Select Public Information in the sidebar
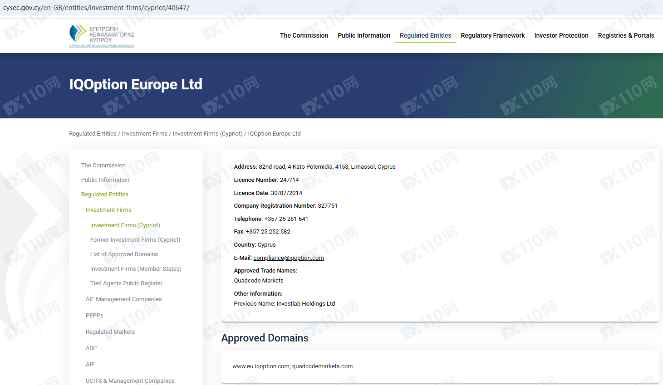 [x=105, y=180]
